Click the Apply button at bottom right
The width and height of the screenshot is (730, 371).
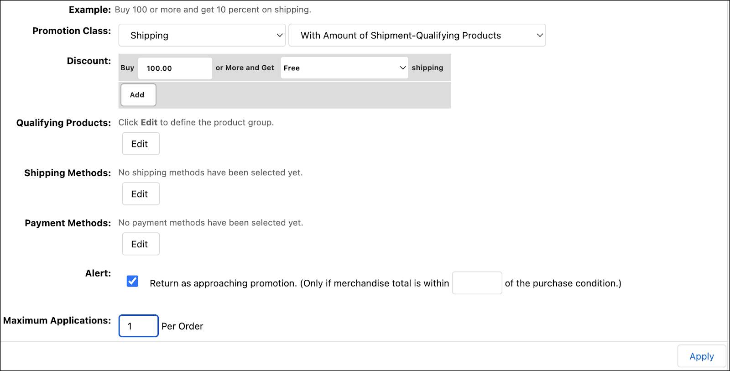701,356
